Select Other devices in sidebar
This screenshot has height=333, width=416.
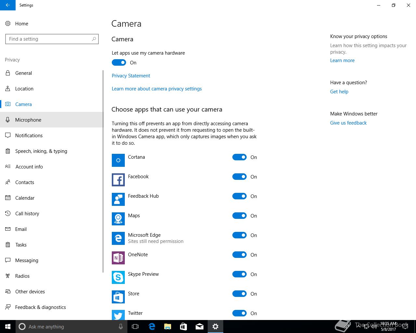51,291
